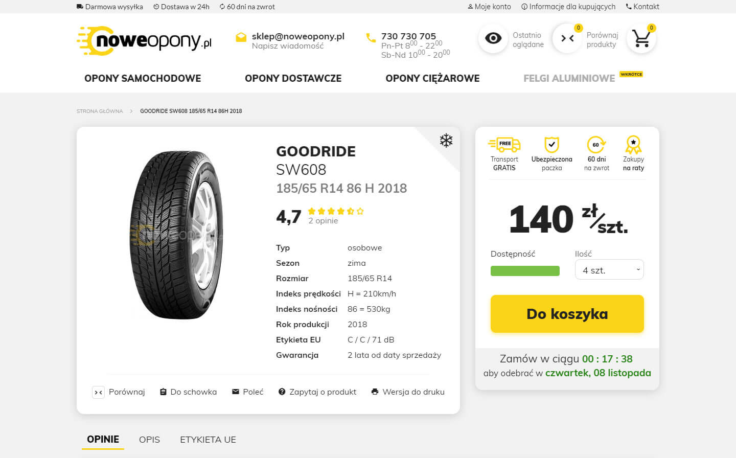Viewport: 736px width, 458px height.
Task: Click the snowflake winter tire icon
Action: coord(446,141)
